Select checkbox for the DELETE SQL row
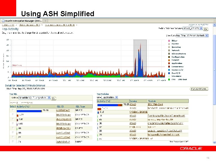Screen dimensions: 216x162 [13, 128]
